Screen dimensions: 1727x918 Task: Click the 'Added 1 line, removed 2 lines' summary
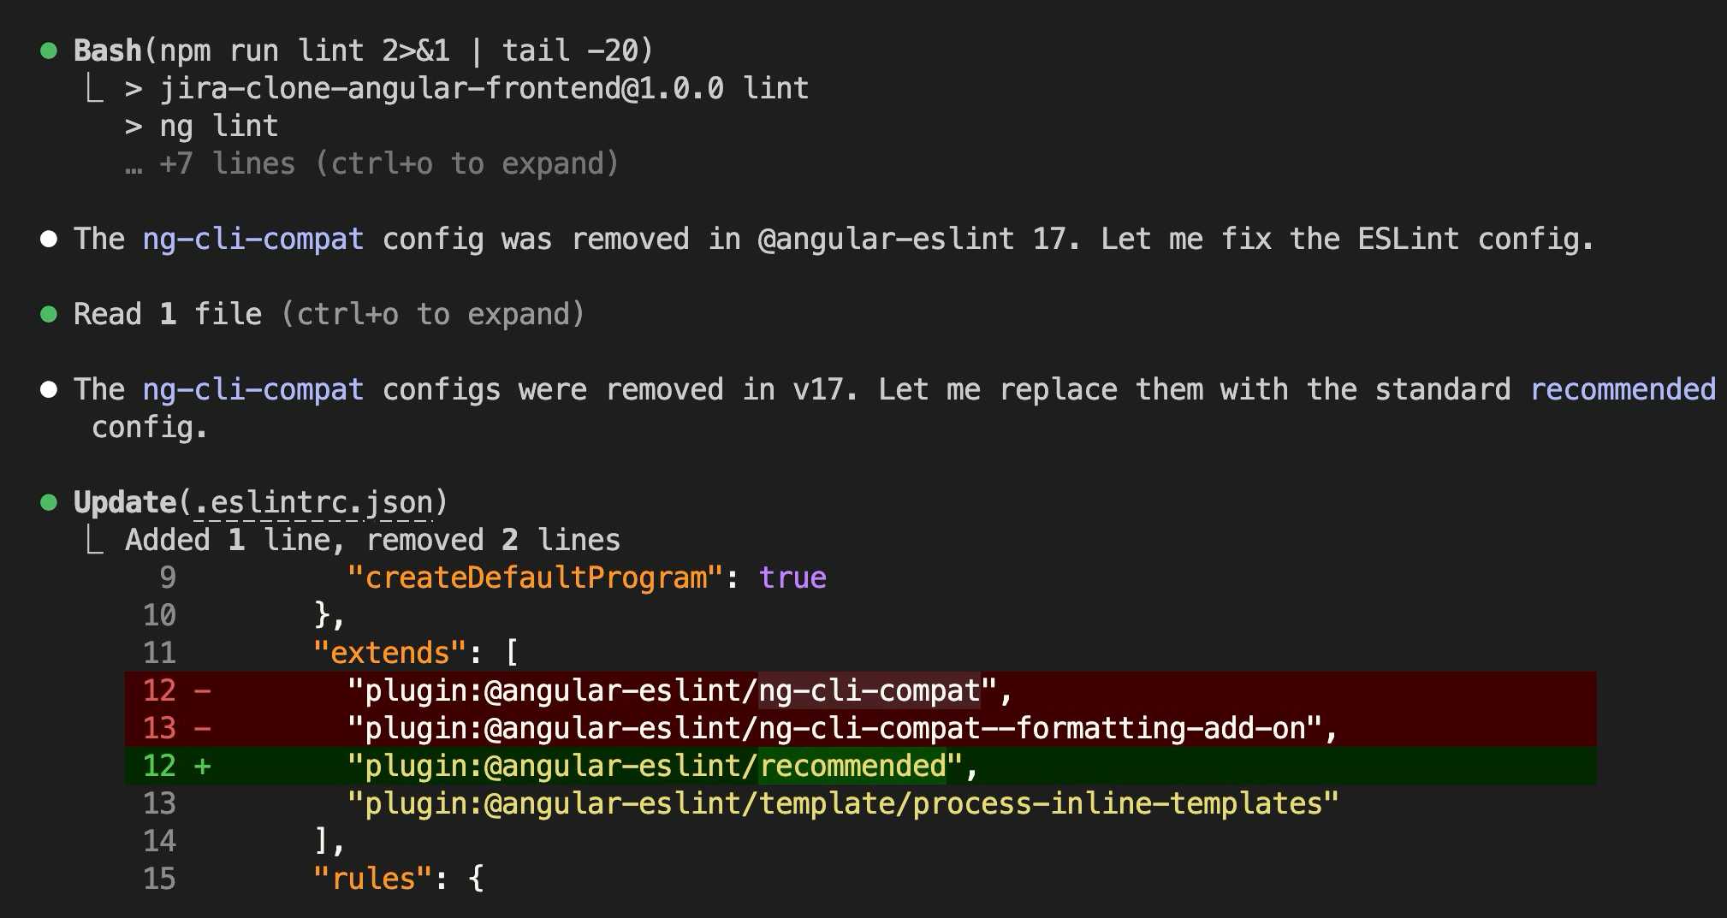(372, 541)
